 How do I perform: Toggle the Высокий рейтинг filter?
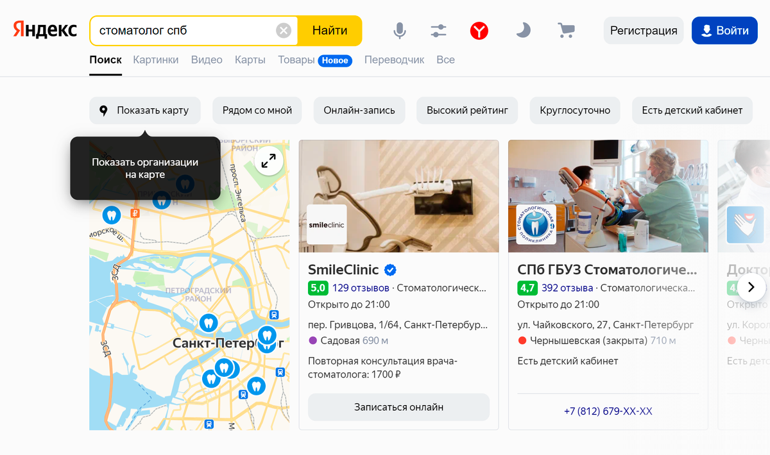tap(467, 110)
